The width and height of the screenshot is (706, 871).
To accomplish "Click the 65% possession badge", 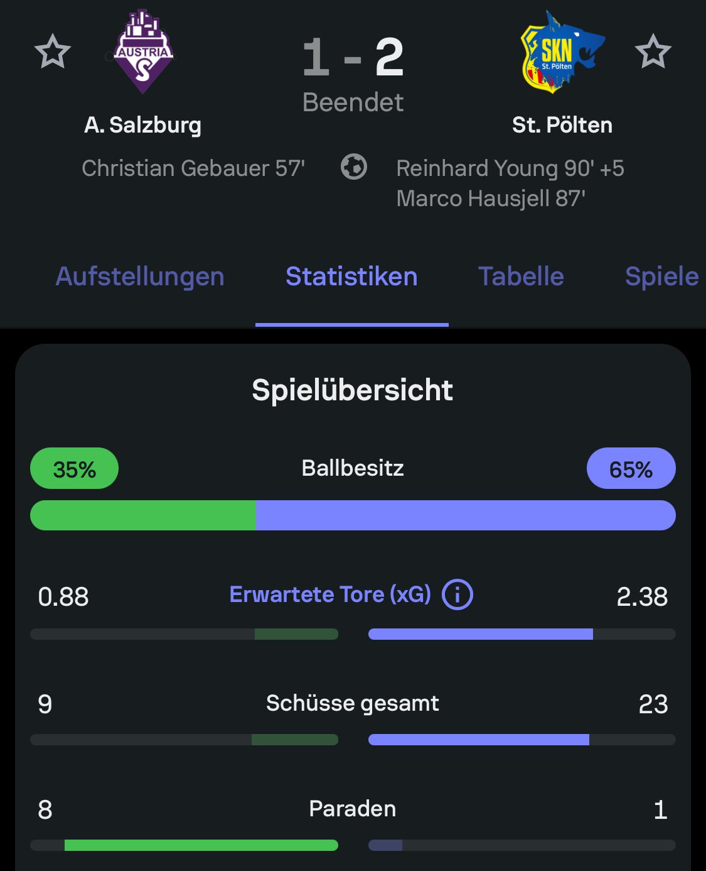I will pos(631,469).
